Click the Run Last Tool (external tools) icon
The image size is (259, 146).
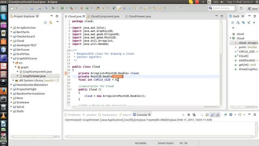coord(71,8)
